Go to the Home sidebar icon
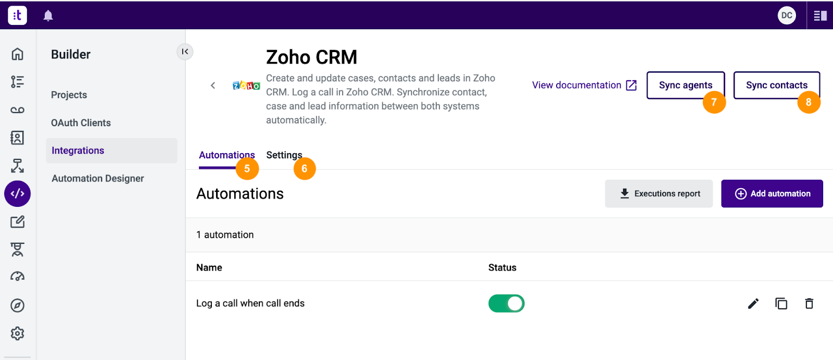 tap(18, 54)
